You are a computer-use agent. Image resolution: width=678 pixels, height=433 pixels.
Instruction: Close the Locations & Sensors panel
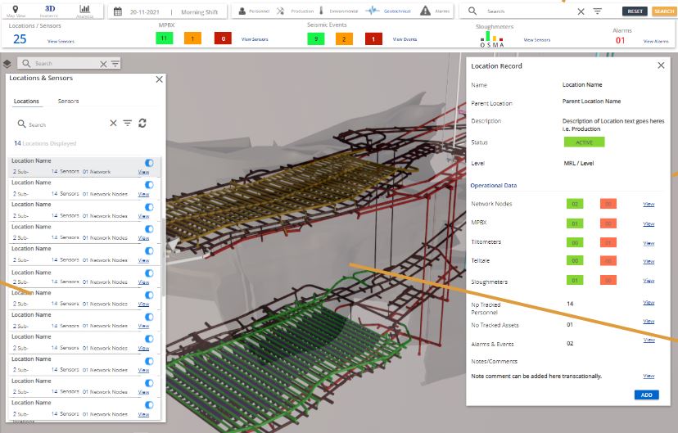[x=159, y=79]
